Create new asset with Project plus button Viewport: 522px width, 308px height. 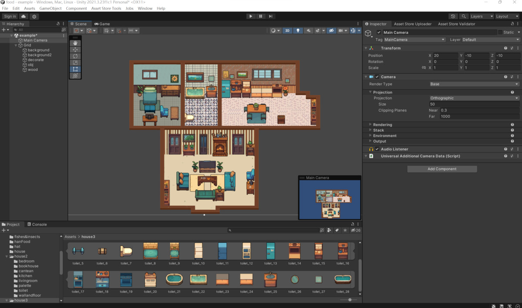[4, 230]
